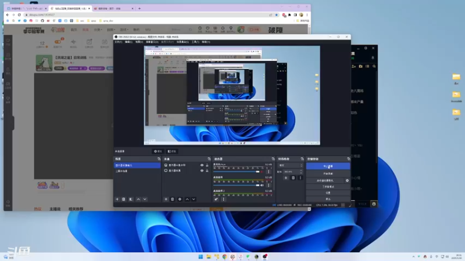Image resolution: width=465 pixels, height=261 pixels.
Task: Open source properties gear in Sources panel
Action: point(180,199)
